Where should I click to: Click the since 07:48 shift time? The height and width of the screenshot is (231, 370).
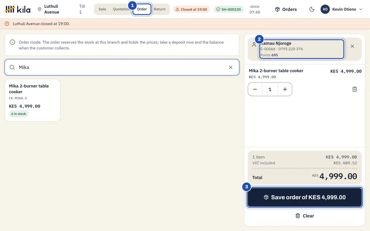pyautogui.click(x=255, y=9)
